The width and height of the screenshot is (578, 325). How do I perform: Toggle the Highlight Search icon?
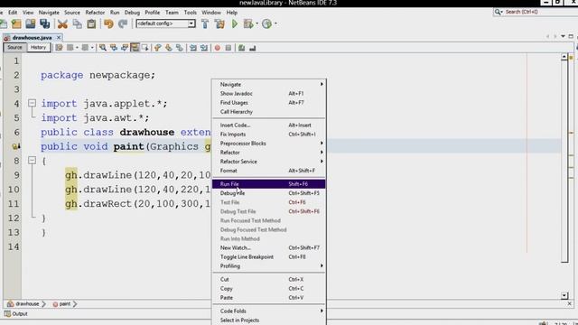coord(135,48)
